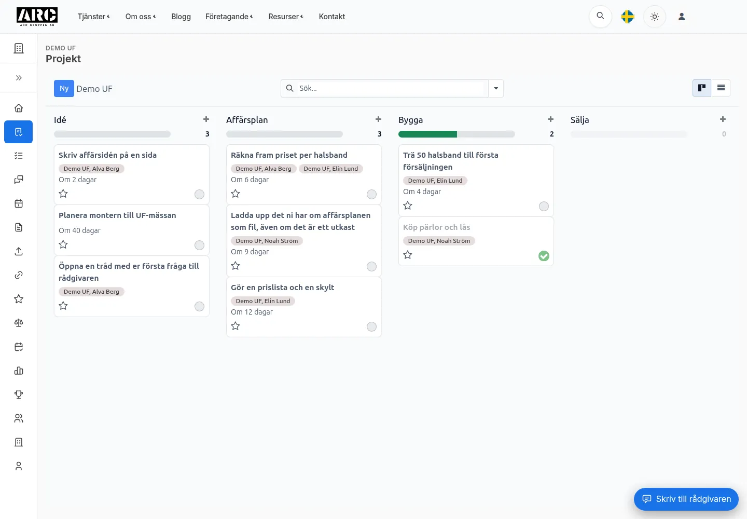Image resolution: width=747 pixels, height=519 pixels.
Task: Click 'Skriv till rådgivaren' chat button
Action: 686,499
